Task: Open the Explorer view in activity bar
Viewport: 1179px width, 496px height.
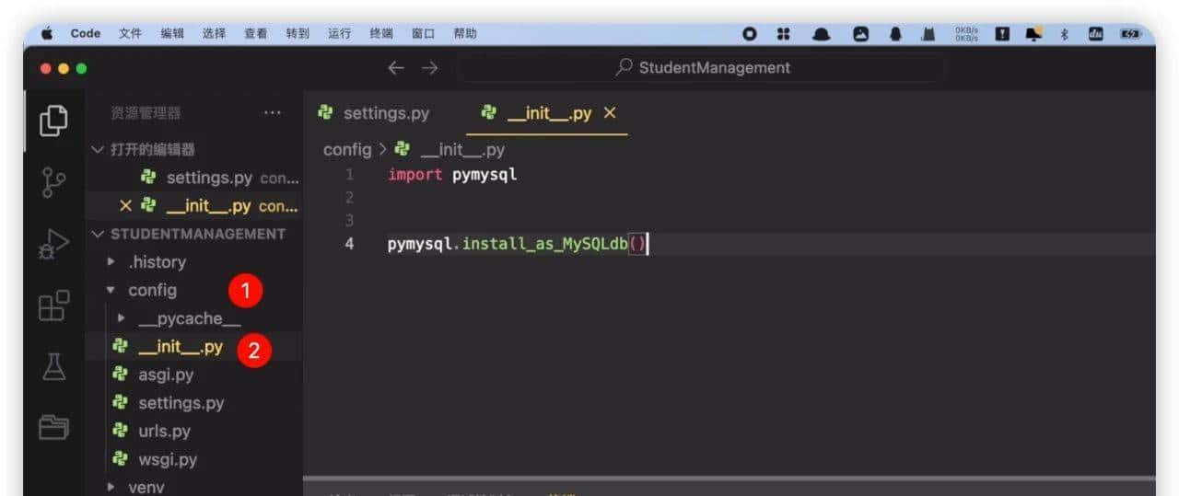Action: [x=53, y=121]
